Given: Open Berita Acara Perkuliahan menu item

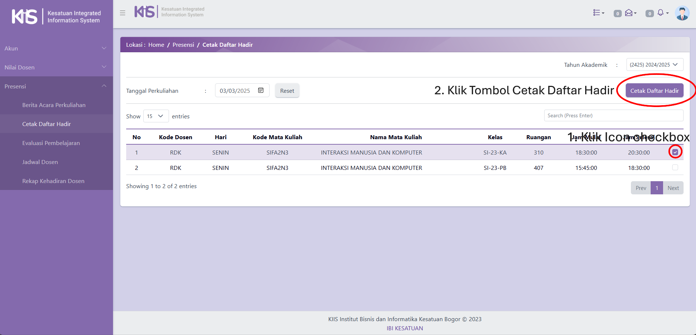Looking at the screenshot, I should 54,105.
